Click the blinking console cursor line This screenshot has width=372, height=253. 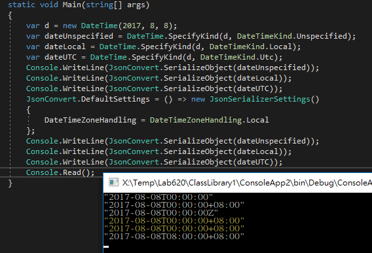coord(106,246)
